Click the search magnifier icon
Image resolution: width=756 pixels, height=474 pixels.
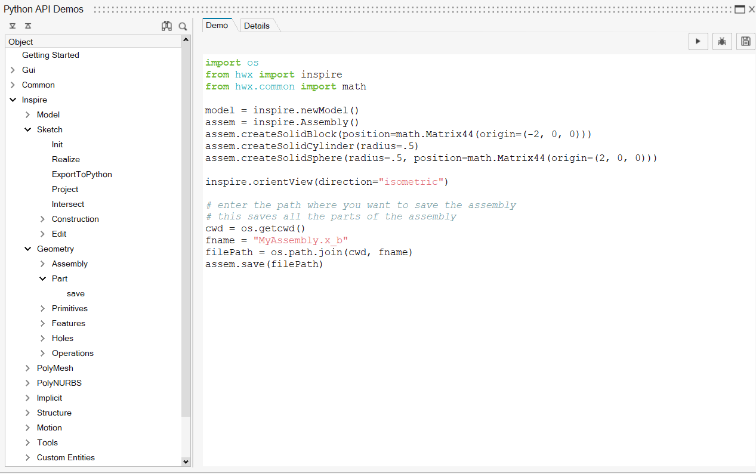(x=183, y=26)
